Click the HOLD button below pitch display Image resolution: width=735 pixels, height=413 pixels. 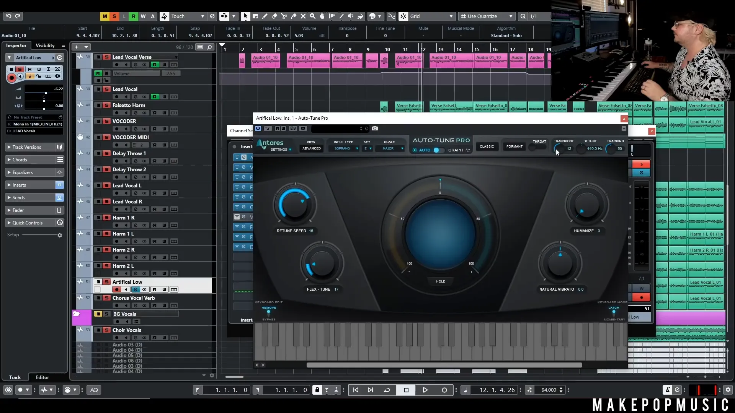[441, 281]
